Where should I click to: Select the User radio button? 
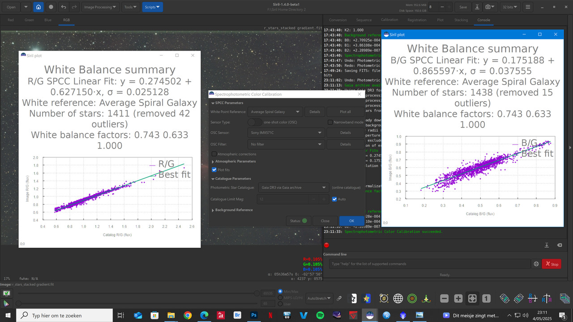coord(280,304)
